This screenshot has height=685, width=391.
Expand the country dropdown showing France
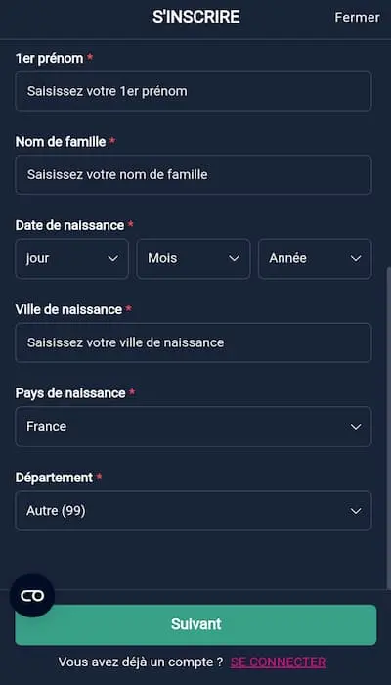point(194,427)
